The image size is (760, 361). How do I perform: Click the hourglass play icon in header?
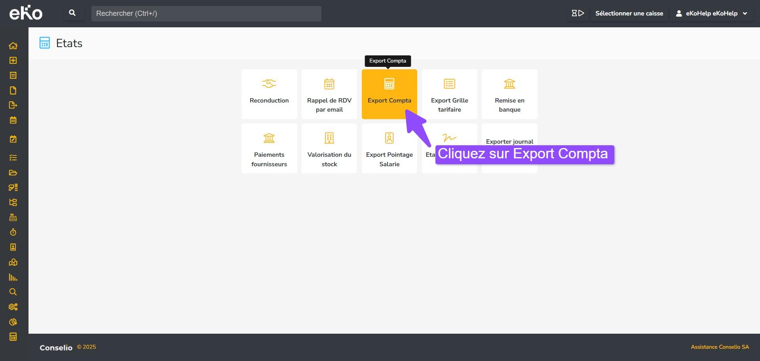coord(578,13)
